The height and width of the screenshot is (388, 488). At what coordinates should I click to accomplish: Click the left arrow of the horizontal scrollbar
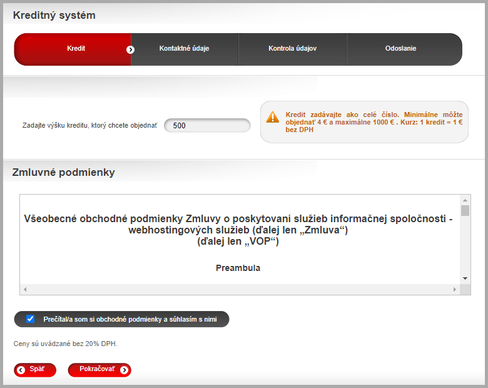tap(24, 290)
